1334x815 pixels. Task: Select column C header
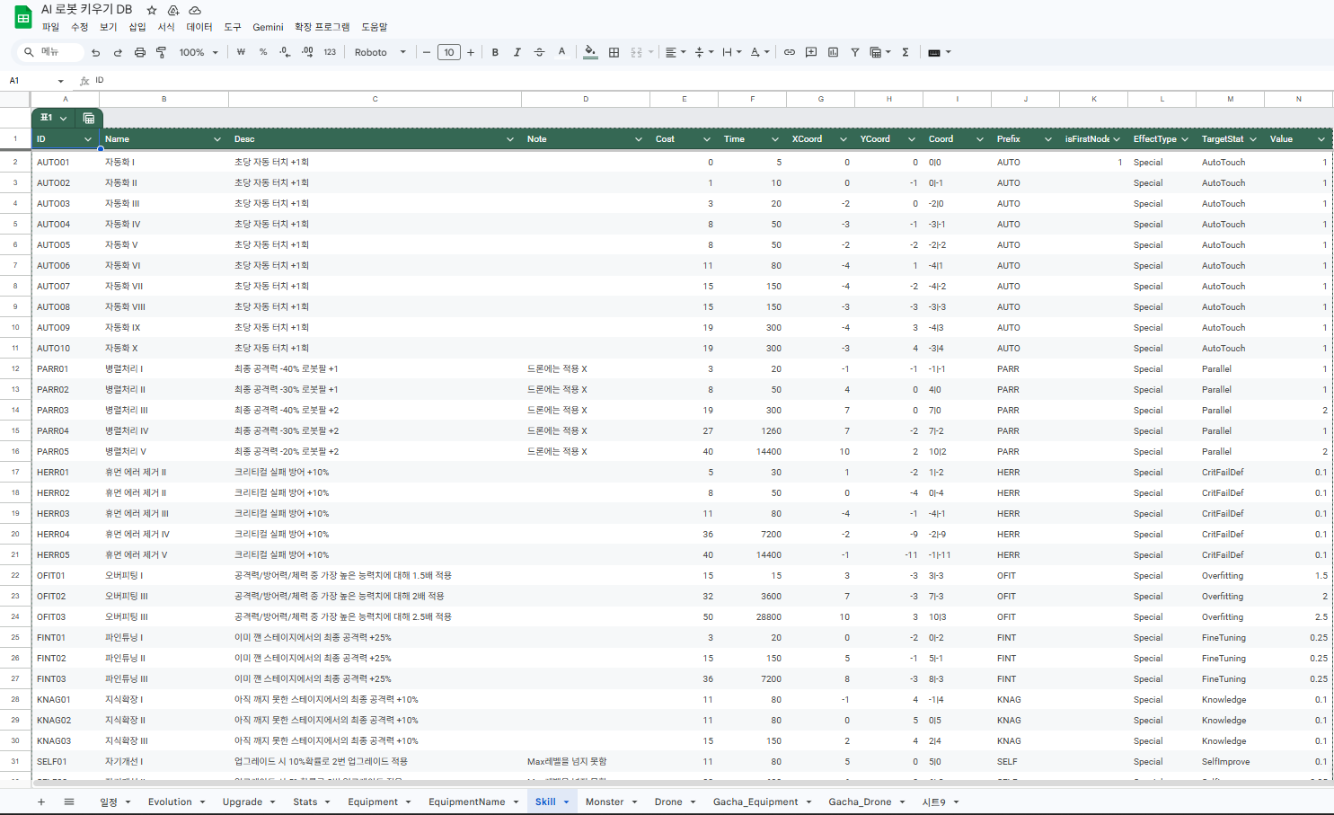tap(375, 99)
